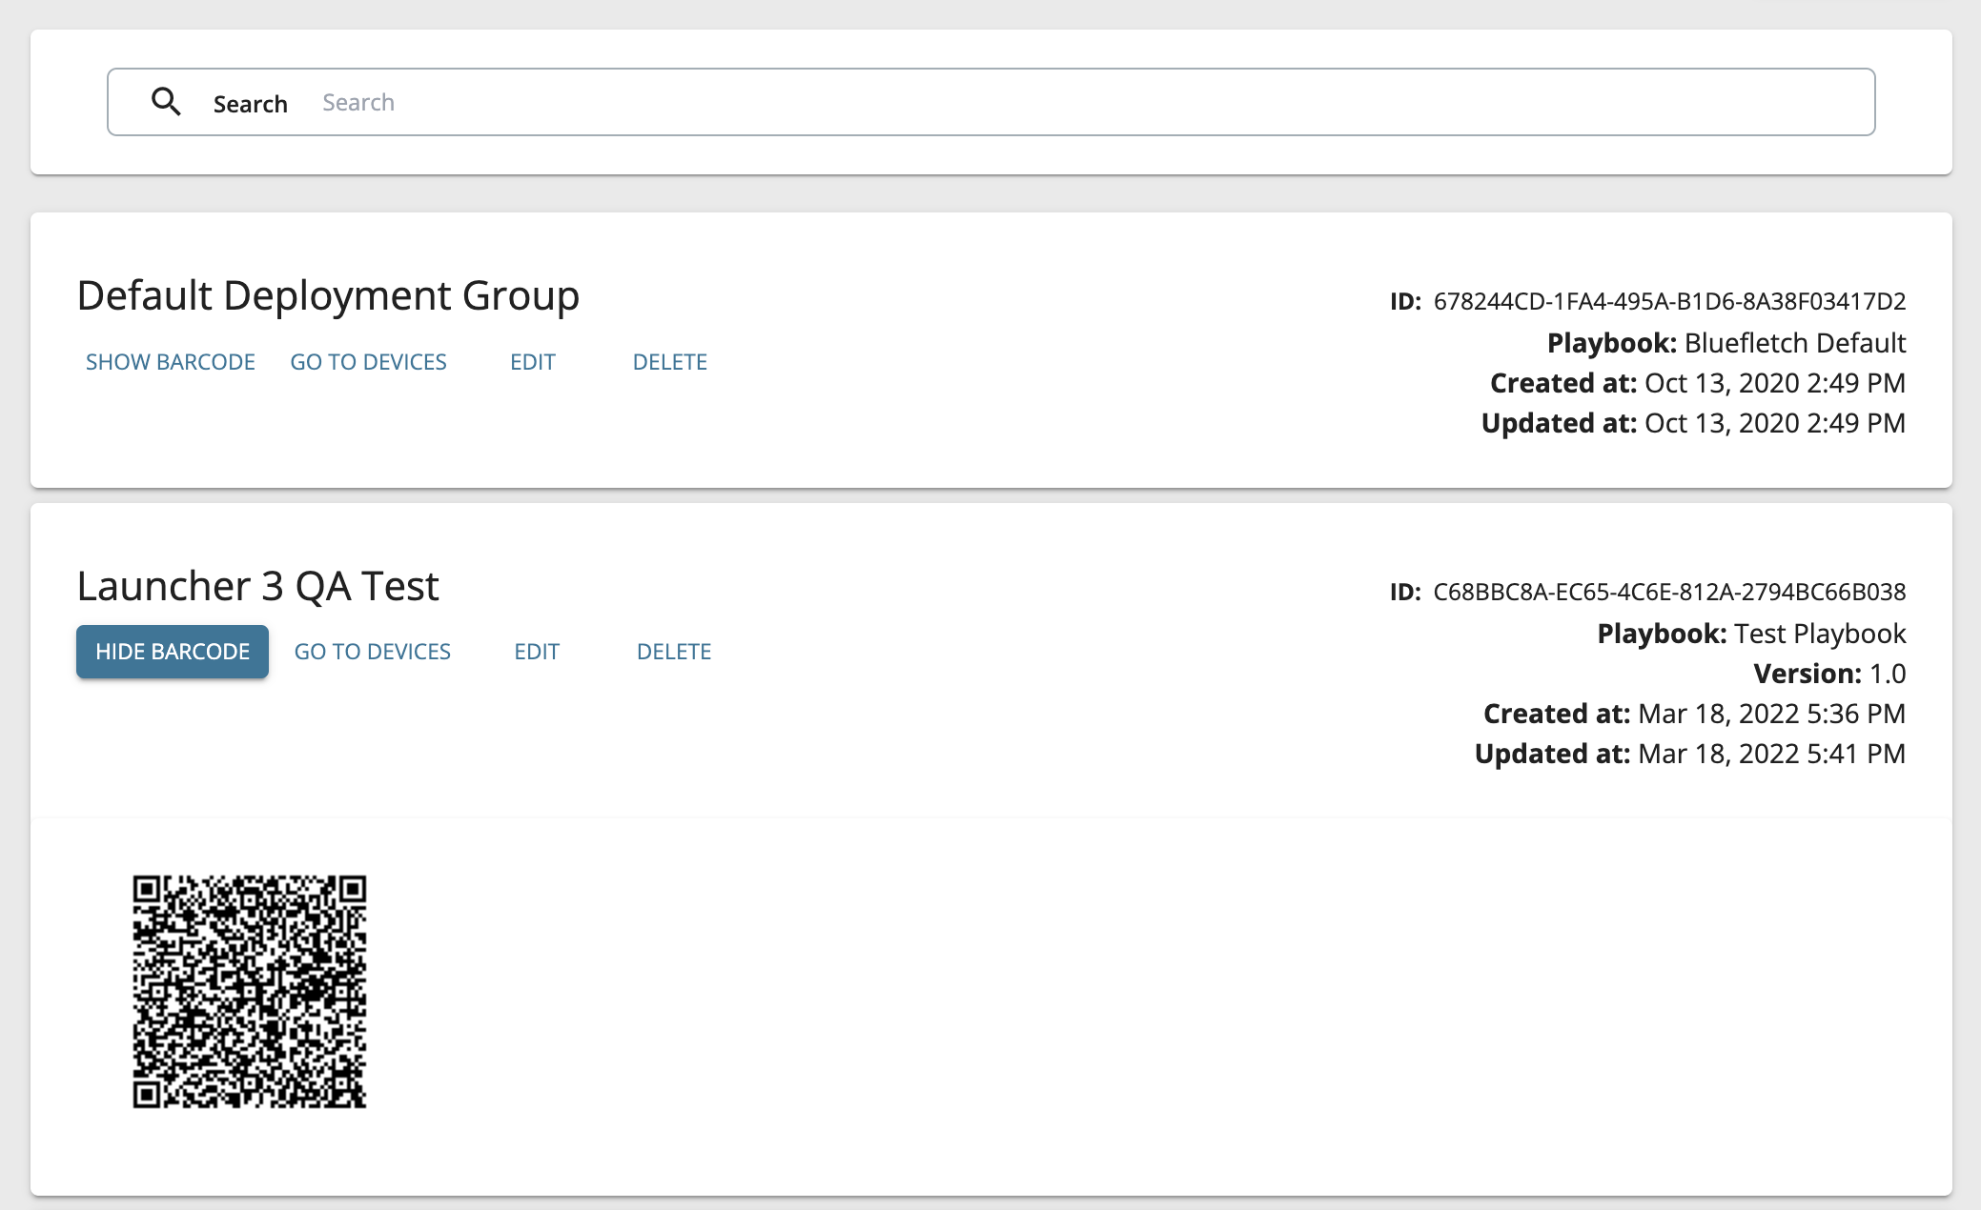The height and width of the screenshot is (1210, 1981).
Task: Click the magnifying glass search icon
Action: tap(166, 102)
